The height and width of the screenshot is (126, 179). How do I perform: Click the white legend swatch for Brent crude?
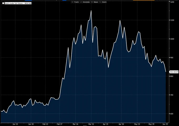point(3,3)
